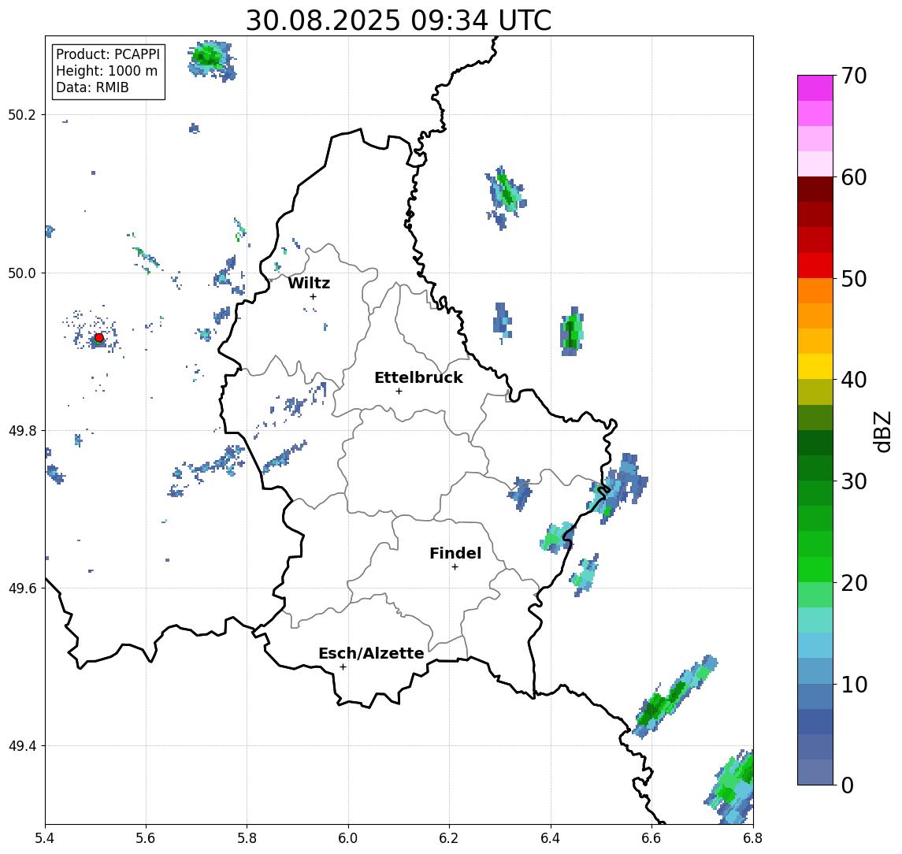The width and height of the screenshot is (902, 854).
Task: Click the colorbar tick label 70
Action: pos(854,76)
